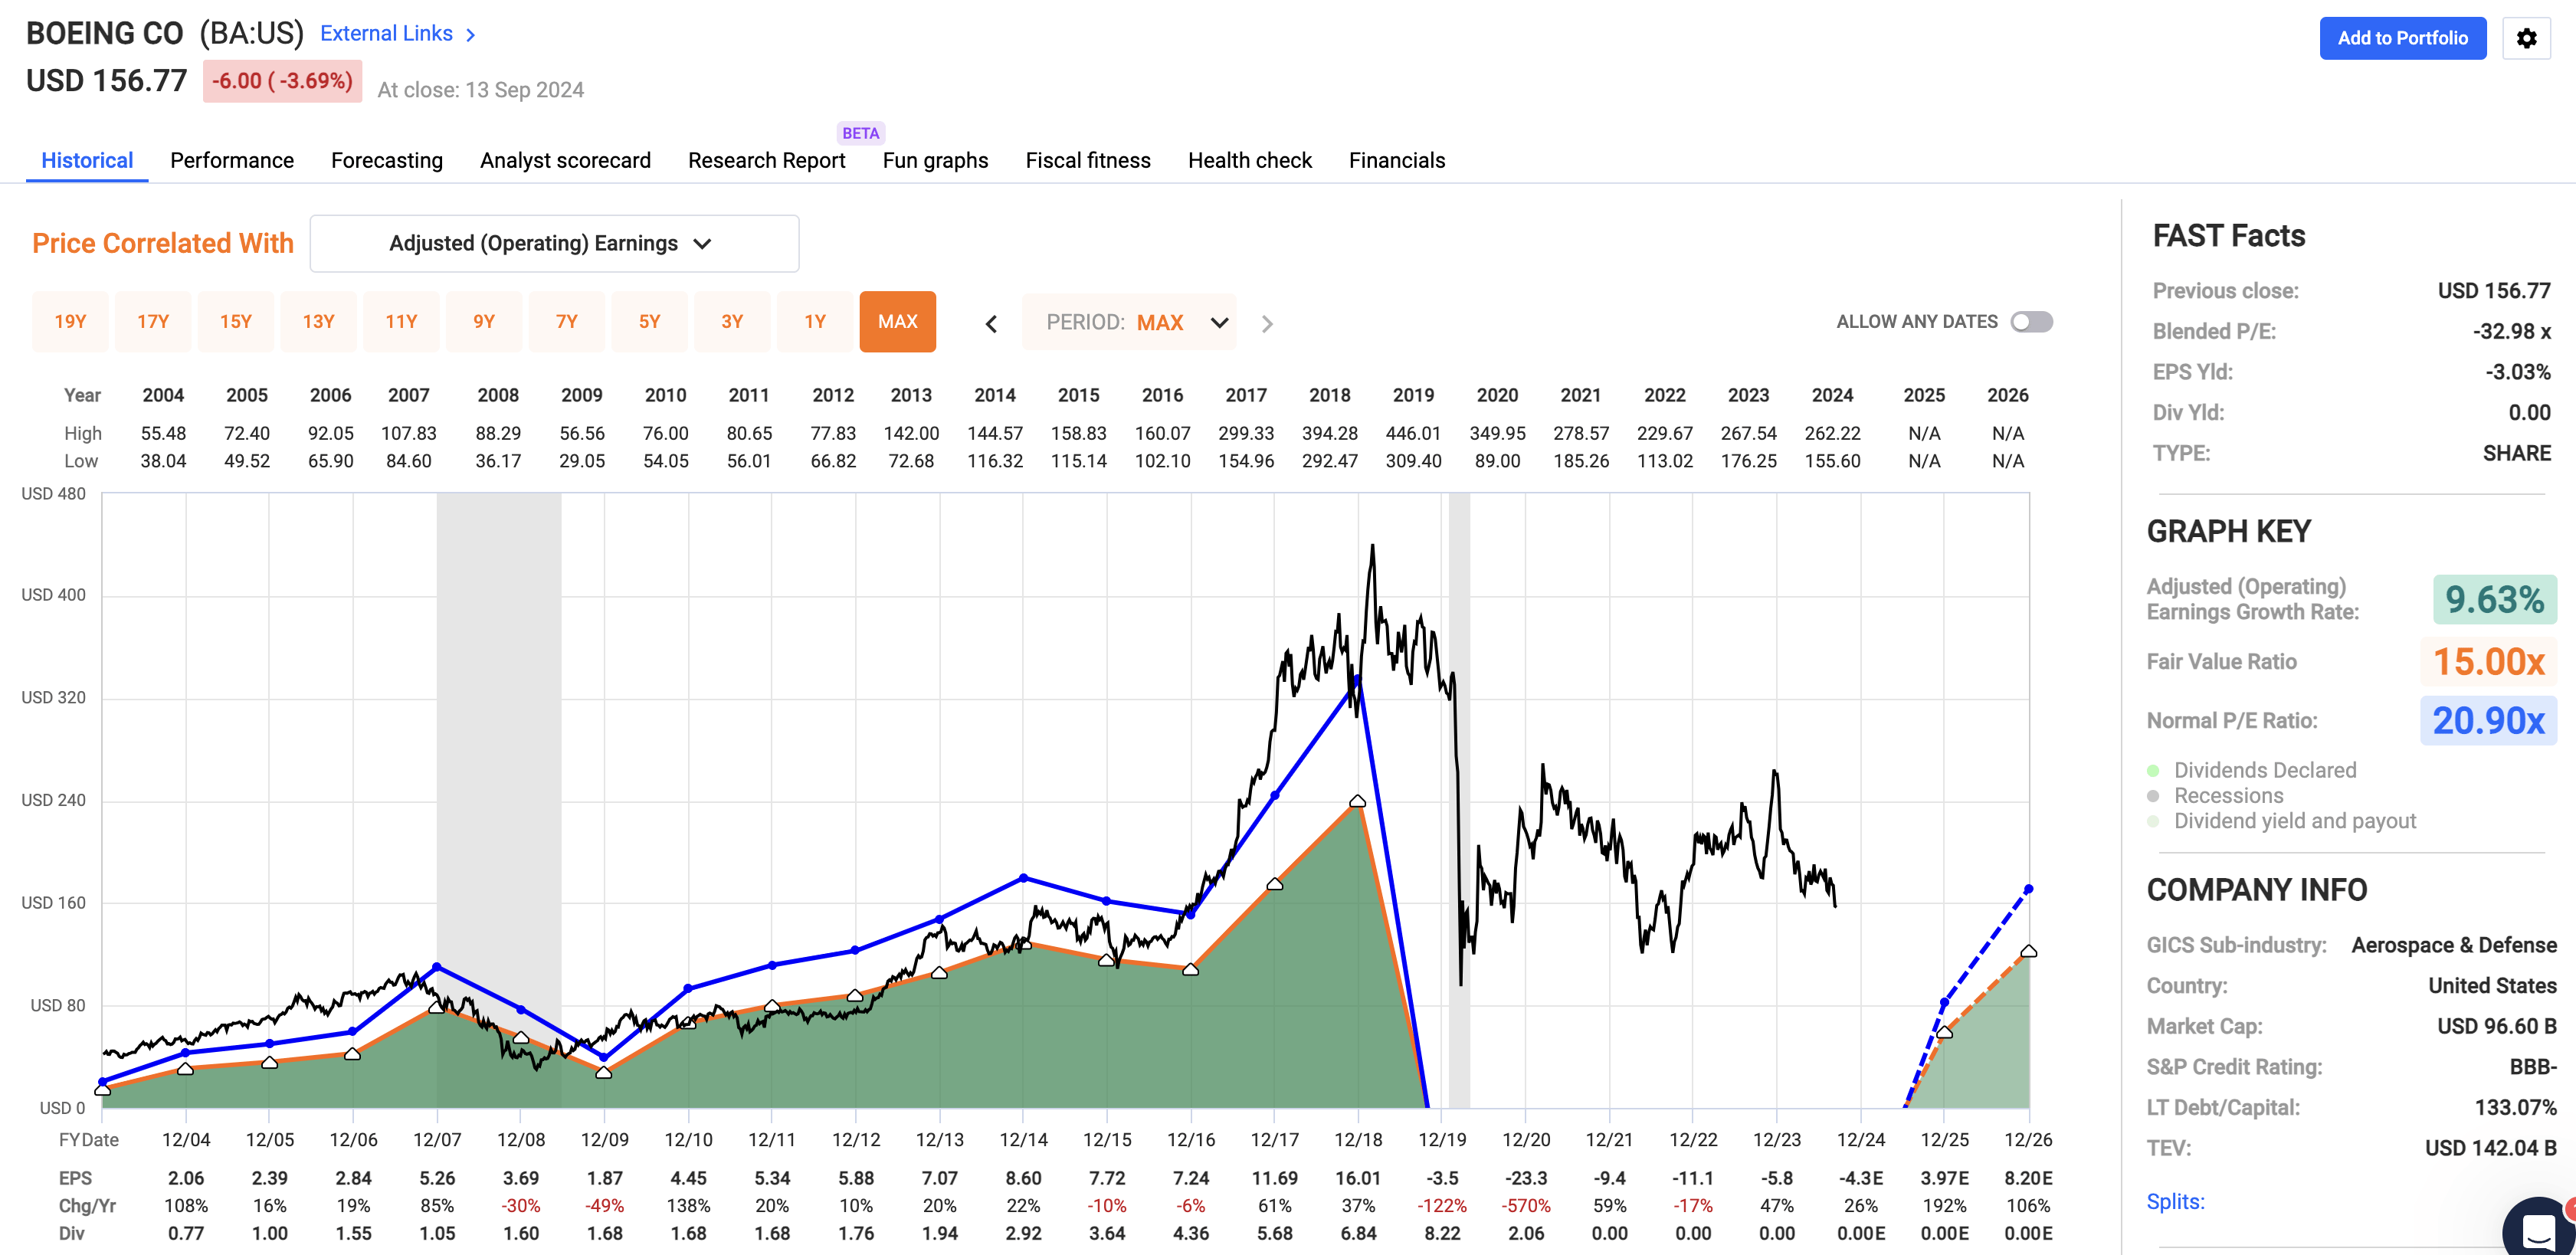2576x1255 pixels.
Task: Click the 8.20E EPS estimate for 12/26
Action: coord(2028,1178)
